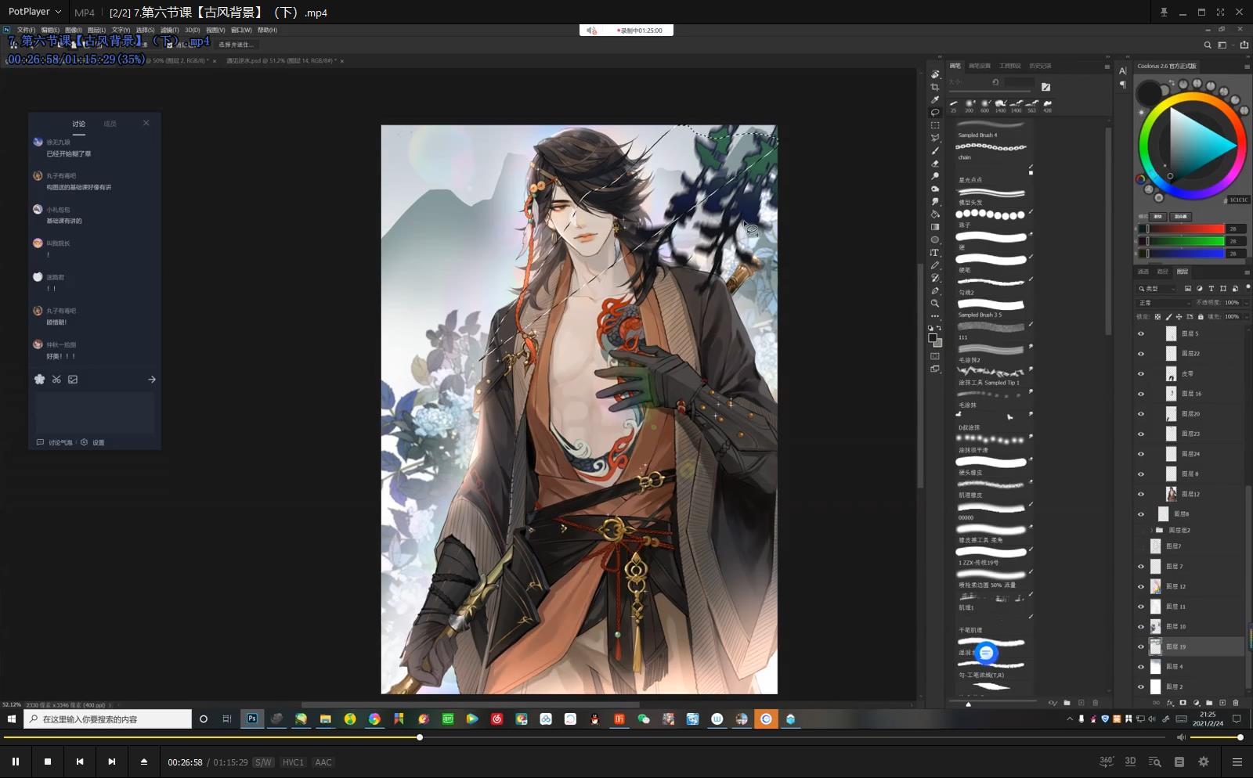
Task: Hide the 皮带 layer
Action: point(1141,374)
